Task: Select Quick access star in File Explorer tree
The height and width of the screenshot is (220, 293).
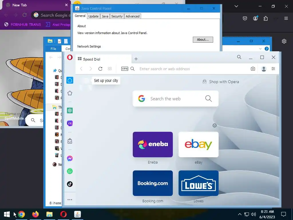Action: (x=55, y=70)
